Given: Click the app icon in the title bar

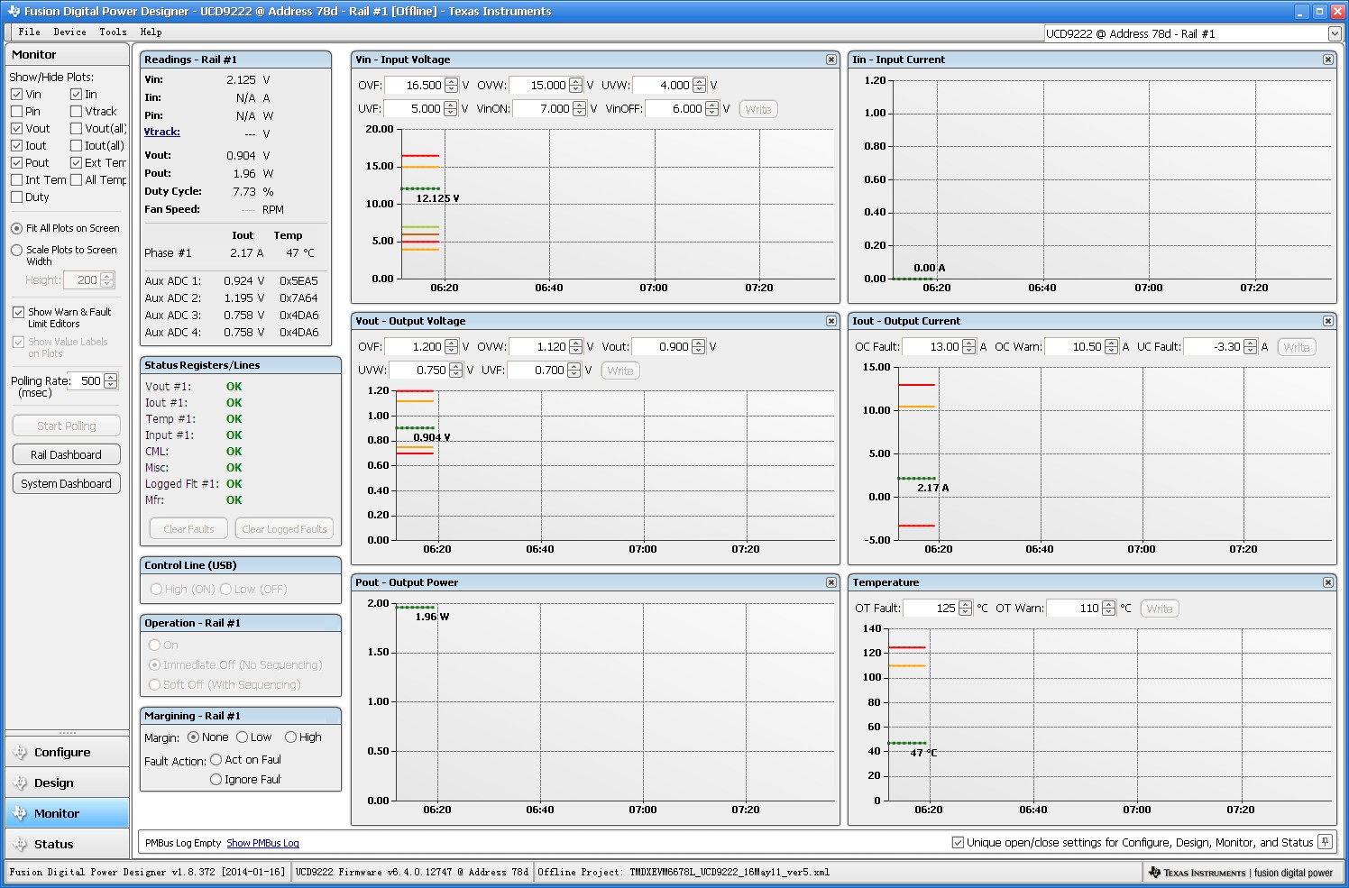Looking at the screenshot, I should (x=14, y=12).
